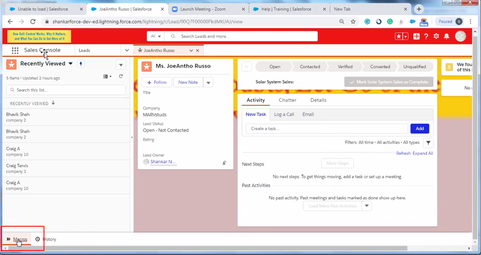Expand the Recently Viewed list view dropdown
481x255 pixels.
[70, 64]
